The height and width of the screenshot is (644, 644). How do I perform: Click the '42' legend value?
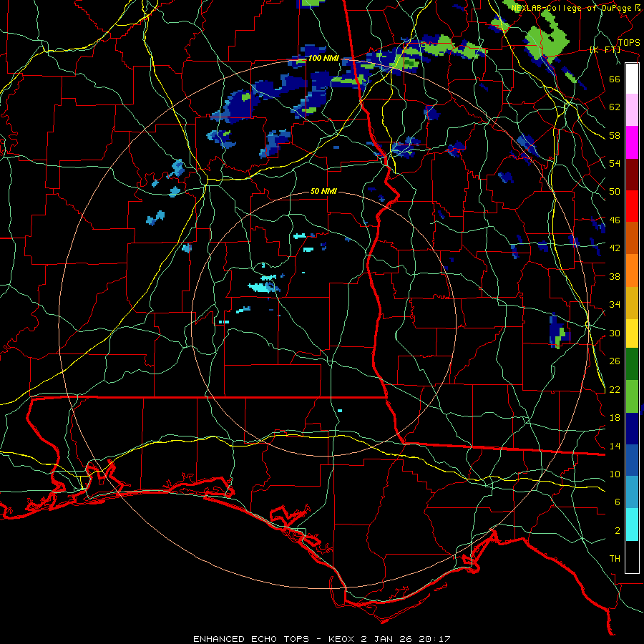[615, 248]
